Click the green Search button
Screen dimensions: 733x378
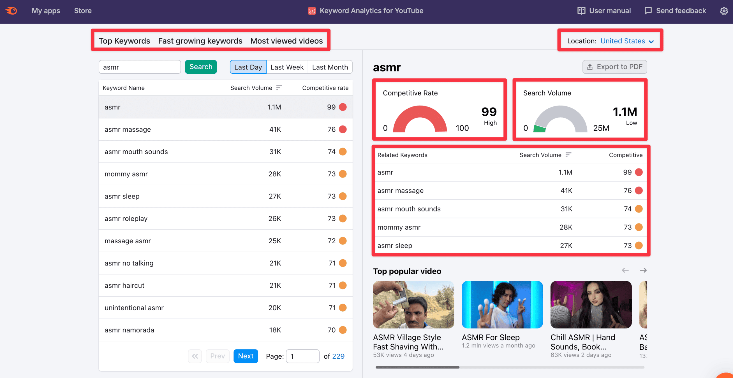tap(201, 67)
